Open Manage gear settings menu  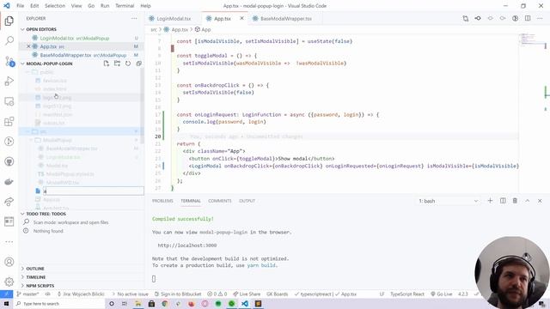point(9,282)
